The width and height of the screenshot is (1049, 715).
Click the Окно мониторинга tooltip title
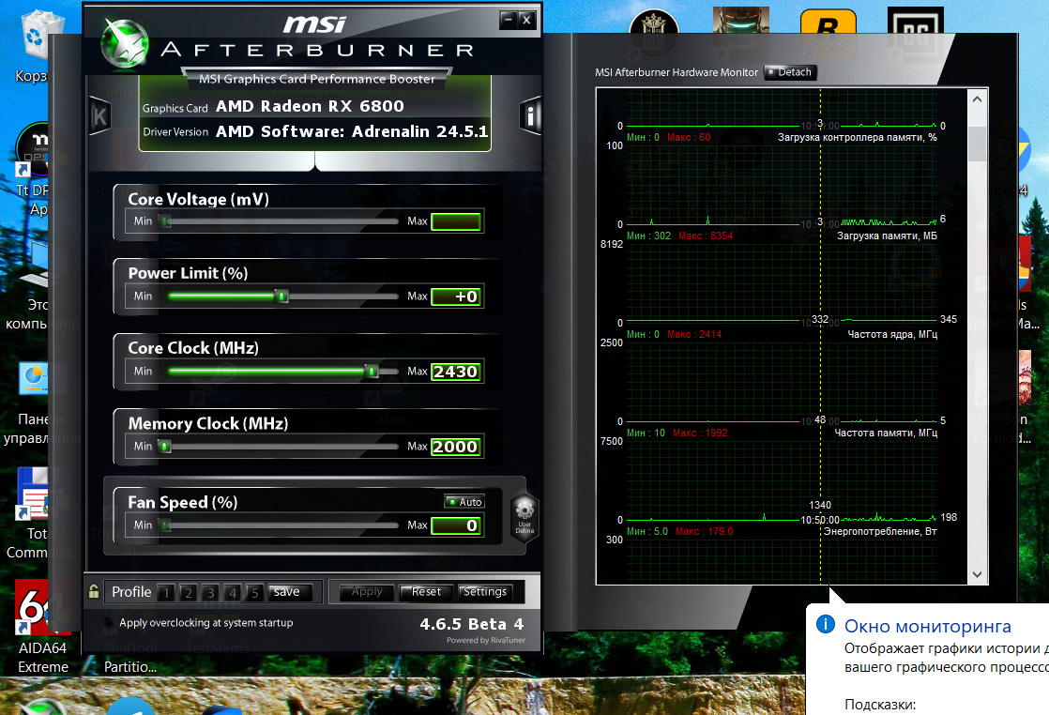[927, 626]
